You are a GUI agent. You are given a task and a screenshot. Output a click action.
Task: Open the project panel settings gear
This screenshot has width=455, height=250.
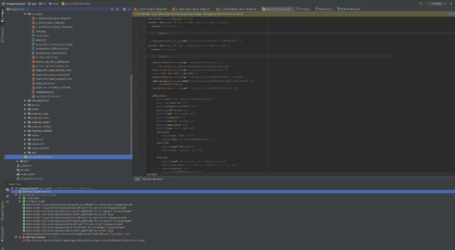[124, 9]
